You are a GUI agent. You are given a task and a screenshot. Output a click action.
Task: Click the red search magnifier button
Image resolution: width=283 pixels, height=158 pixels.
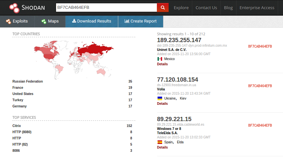[x=163, y=8]
